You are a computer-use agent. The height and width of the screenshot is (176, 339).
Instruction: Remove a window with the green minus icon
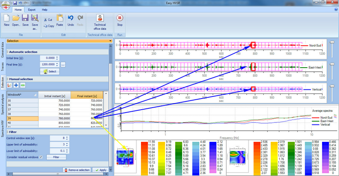23,85
